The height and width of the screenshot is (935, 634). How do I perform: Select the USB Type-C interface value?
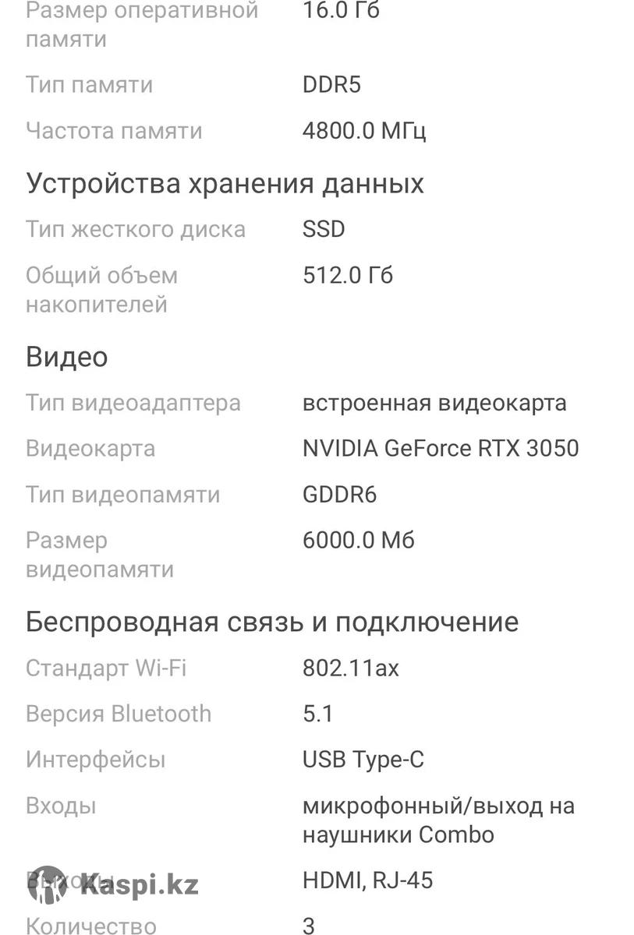[x=363, y=760]
